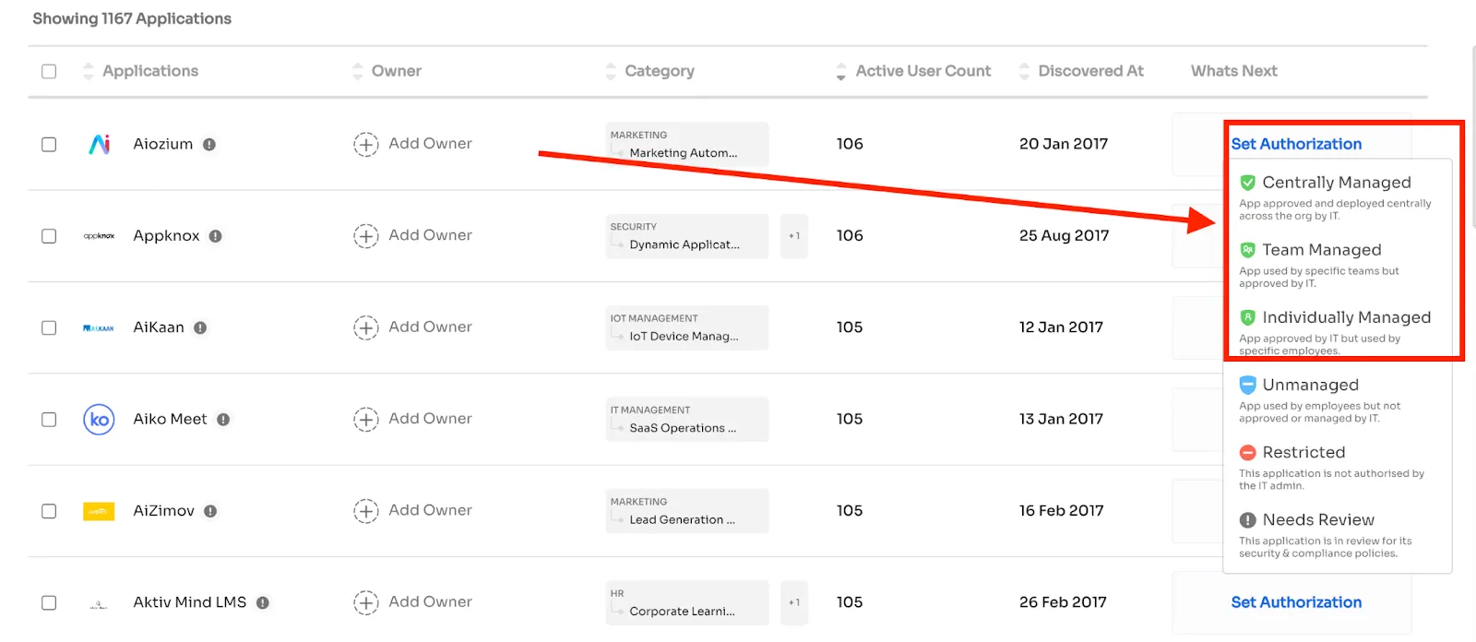This screenshot has height=642, width=1476.
Task: Open the Appknox application name link
Action: 166,236
